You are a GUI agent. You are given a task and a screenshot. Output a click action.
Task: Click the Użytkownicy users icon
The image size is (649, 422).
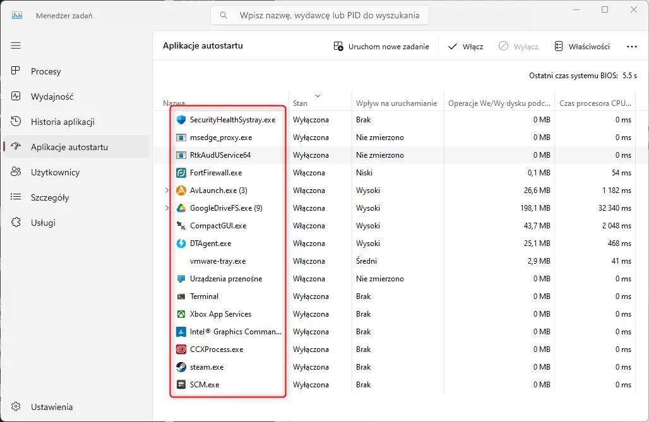pyautogui.click(x=16, y=172)
